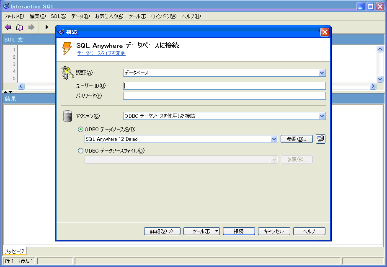Click the back arrow toolbar icon
The height and width of the screenshot is (267, 387).
click(x=8, y=27)
